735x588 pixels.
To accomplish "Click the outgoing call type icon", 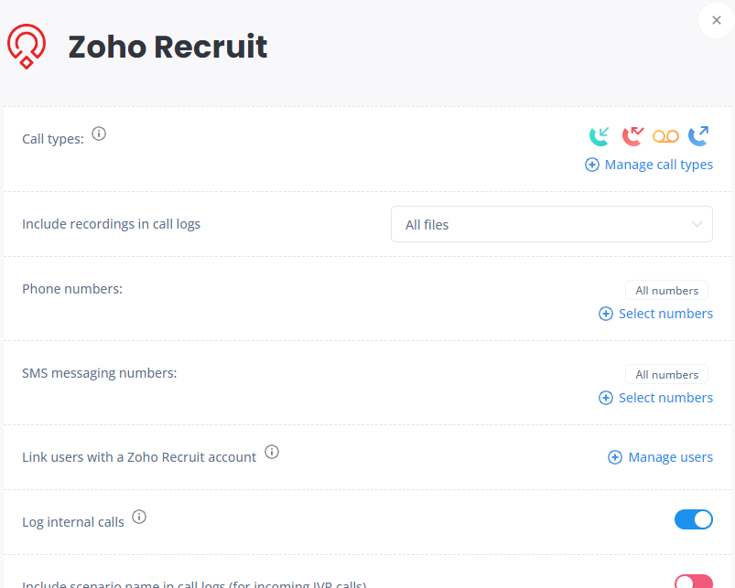I will click(698, 136).
